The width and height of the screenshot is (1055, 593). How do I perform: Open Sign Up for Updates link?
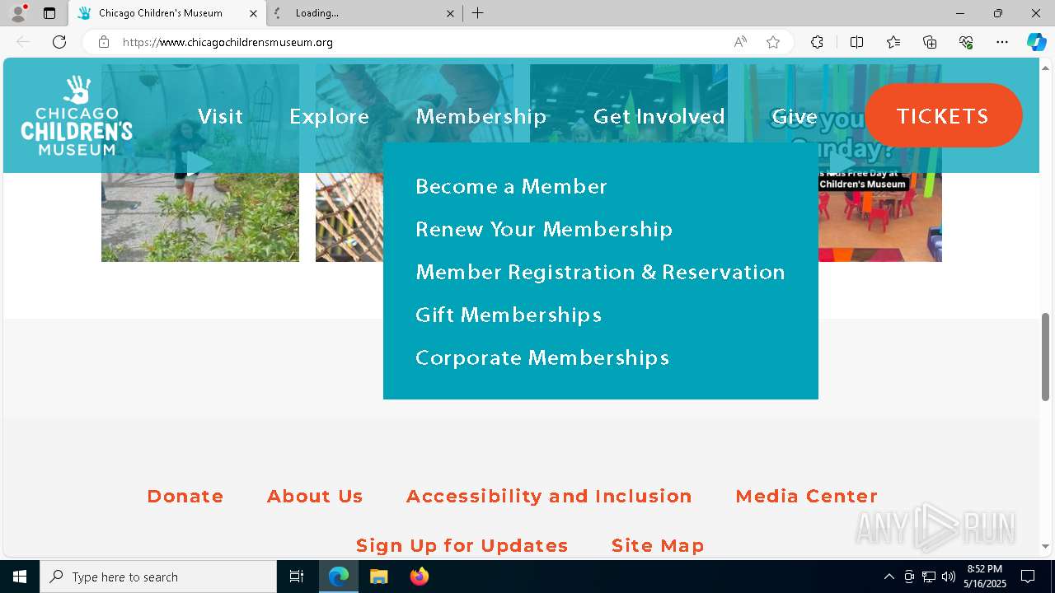pyautogui.click(x=462, y=546)
